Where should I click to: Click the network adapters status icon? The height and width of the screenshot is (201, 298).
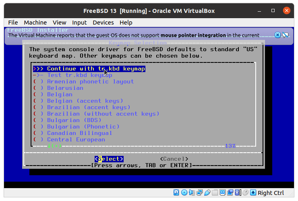pos(200,193)
